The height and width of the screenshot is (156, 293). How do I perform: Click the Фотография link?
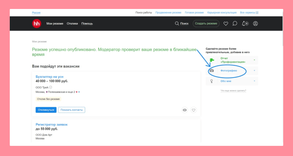pyautogui.click(x=229, y=71)
